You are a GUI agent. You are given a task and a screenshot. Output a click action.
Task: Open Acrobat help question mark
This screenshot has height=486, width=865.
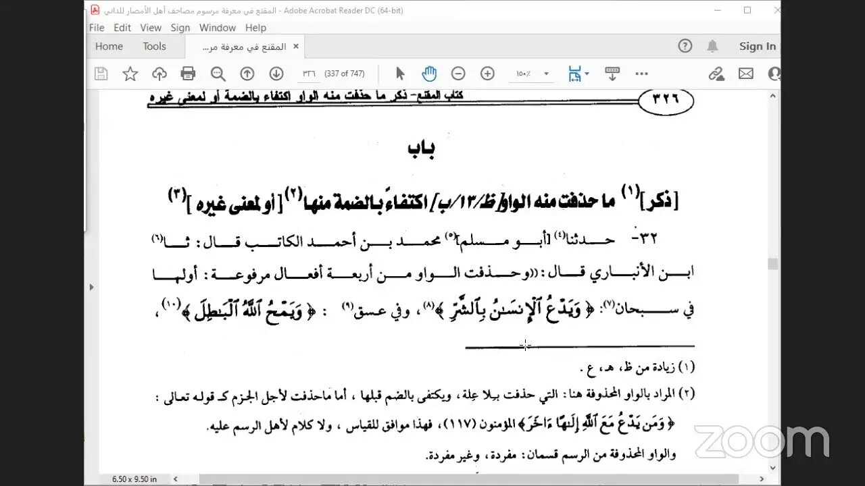coord(685,46)
